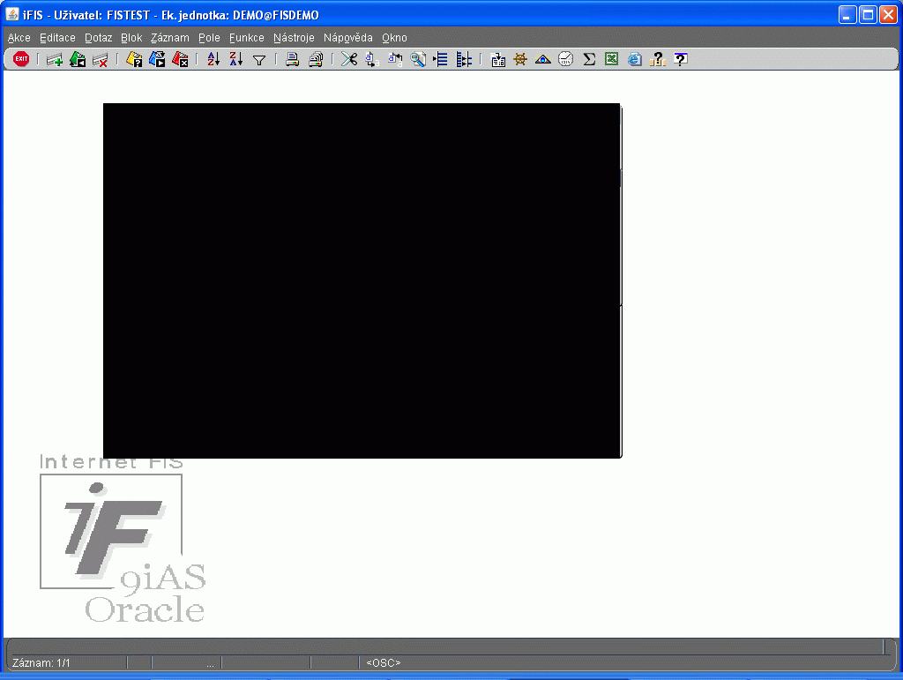
Task: Click the form with down-arrow icon
Action: 497,59
